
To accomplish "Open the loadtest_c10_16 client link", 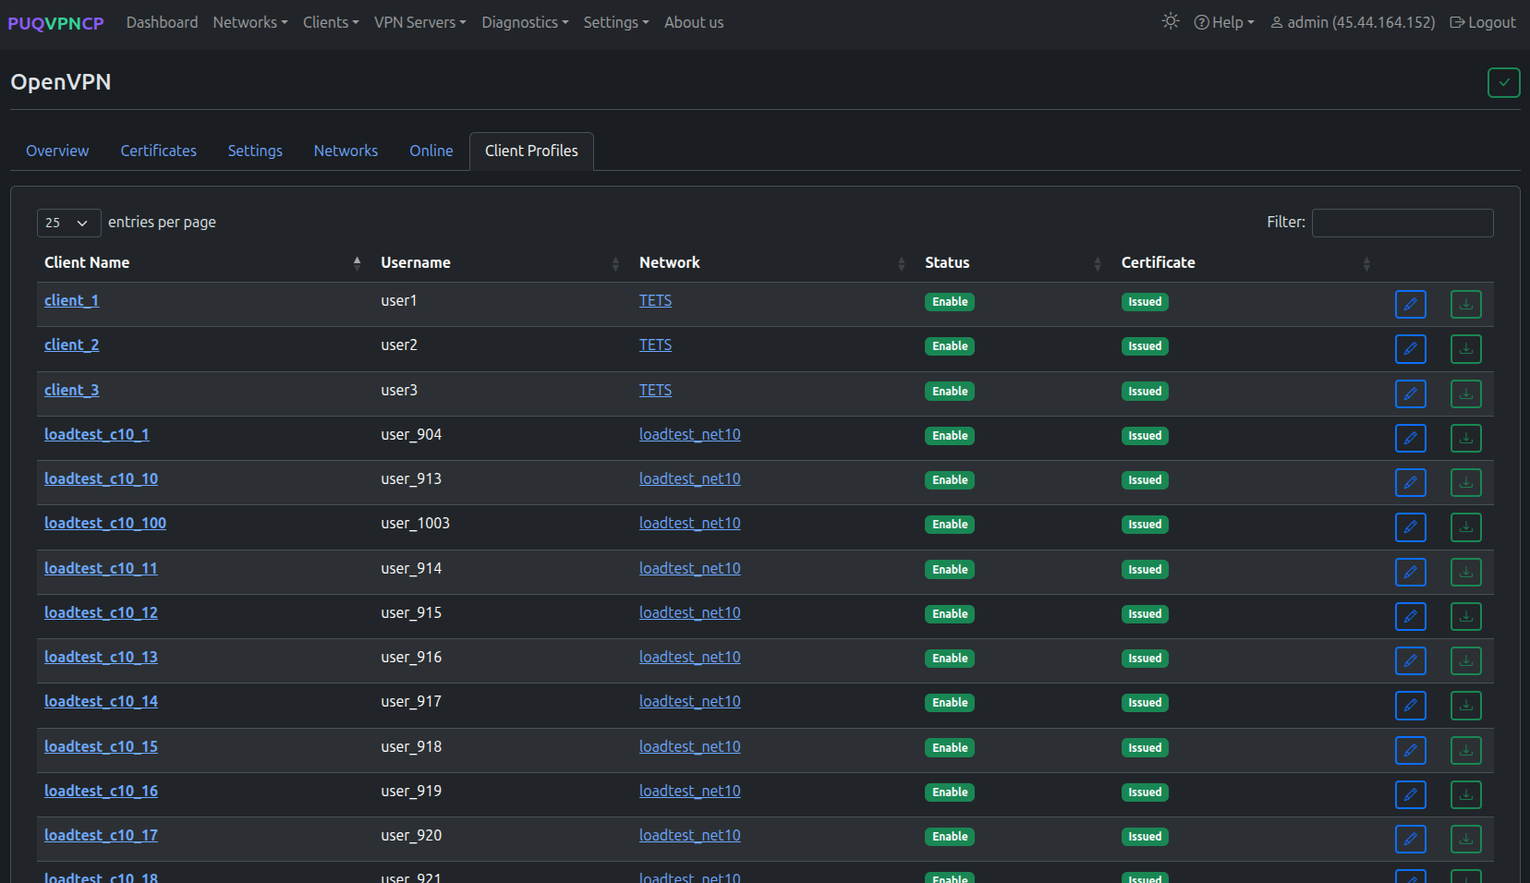I will pyautogui.click(x=101, y=791).
